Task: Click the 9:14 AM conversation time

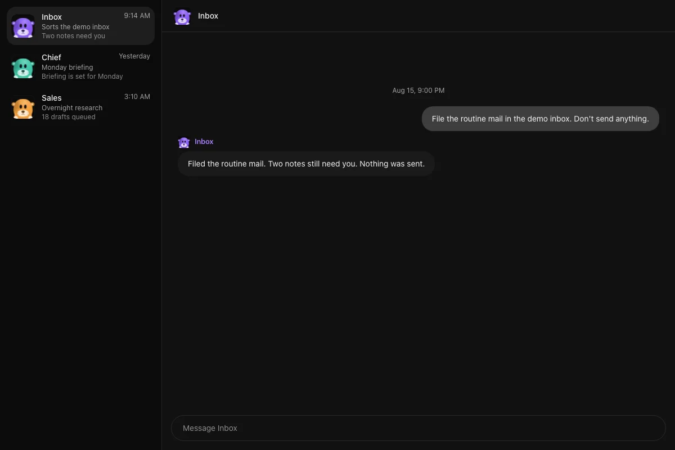Action: pos(137,16)
